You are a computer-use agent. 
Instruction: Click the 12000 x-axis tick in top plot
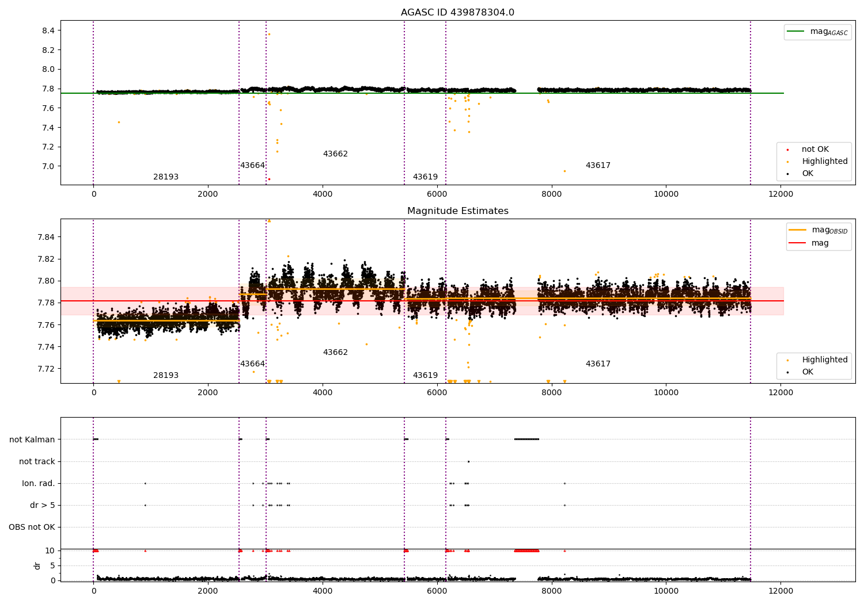coord(780,194)
